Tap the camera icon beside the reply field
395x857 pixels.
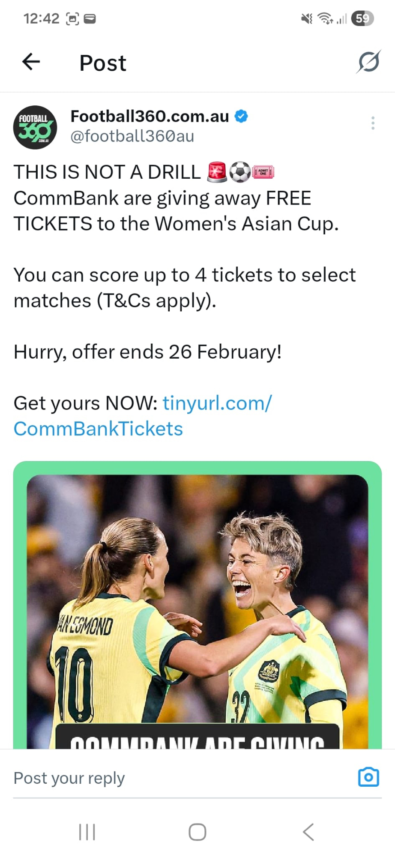(x=368, y=777)
